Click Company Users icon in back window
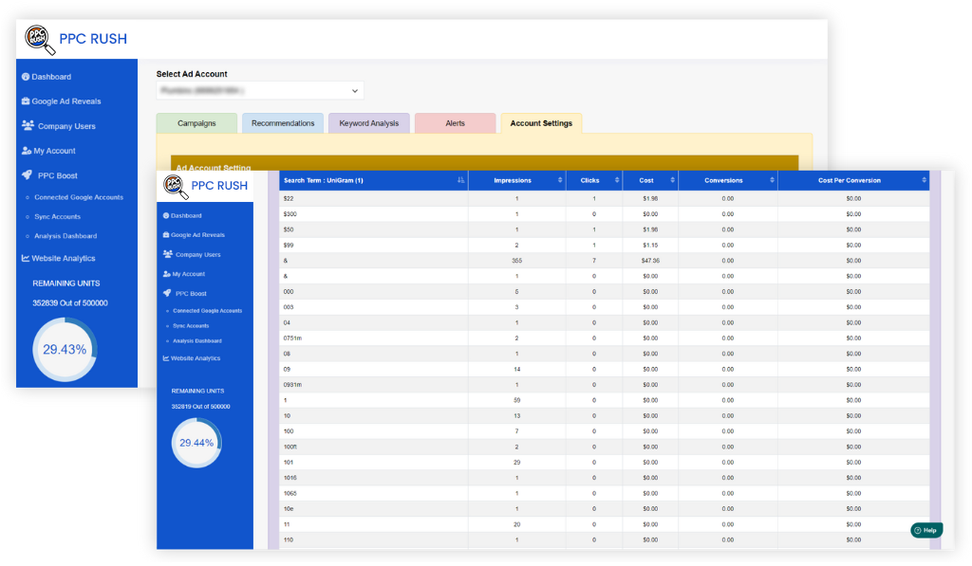972x566 pixels. tap(28, 125)
